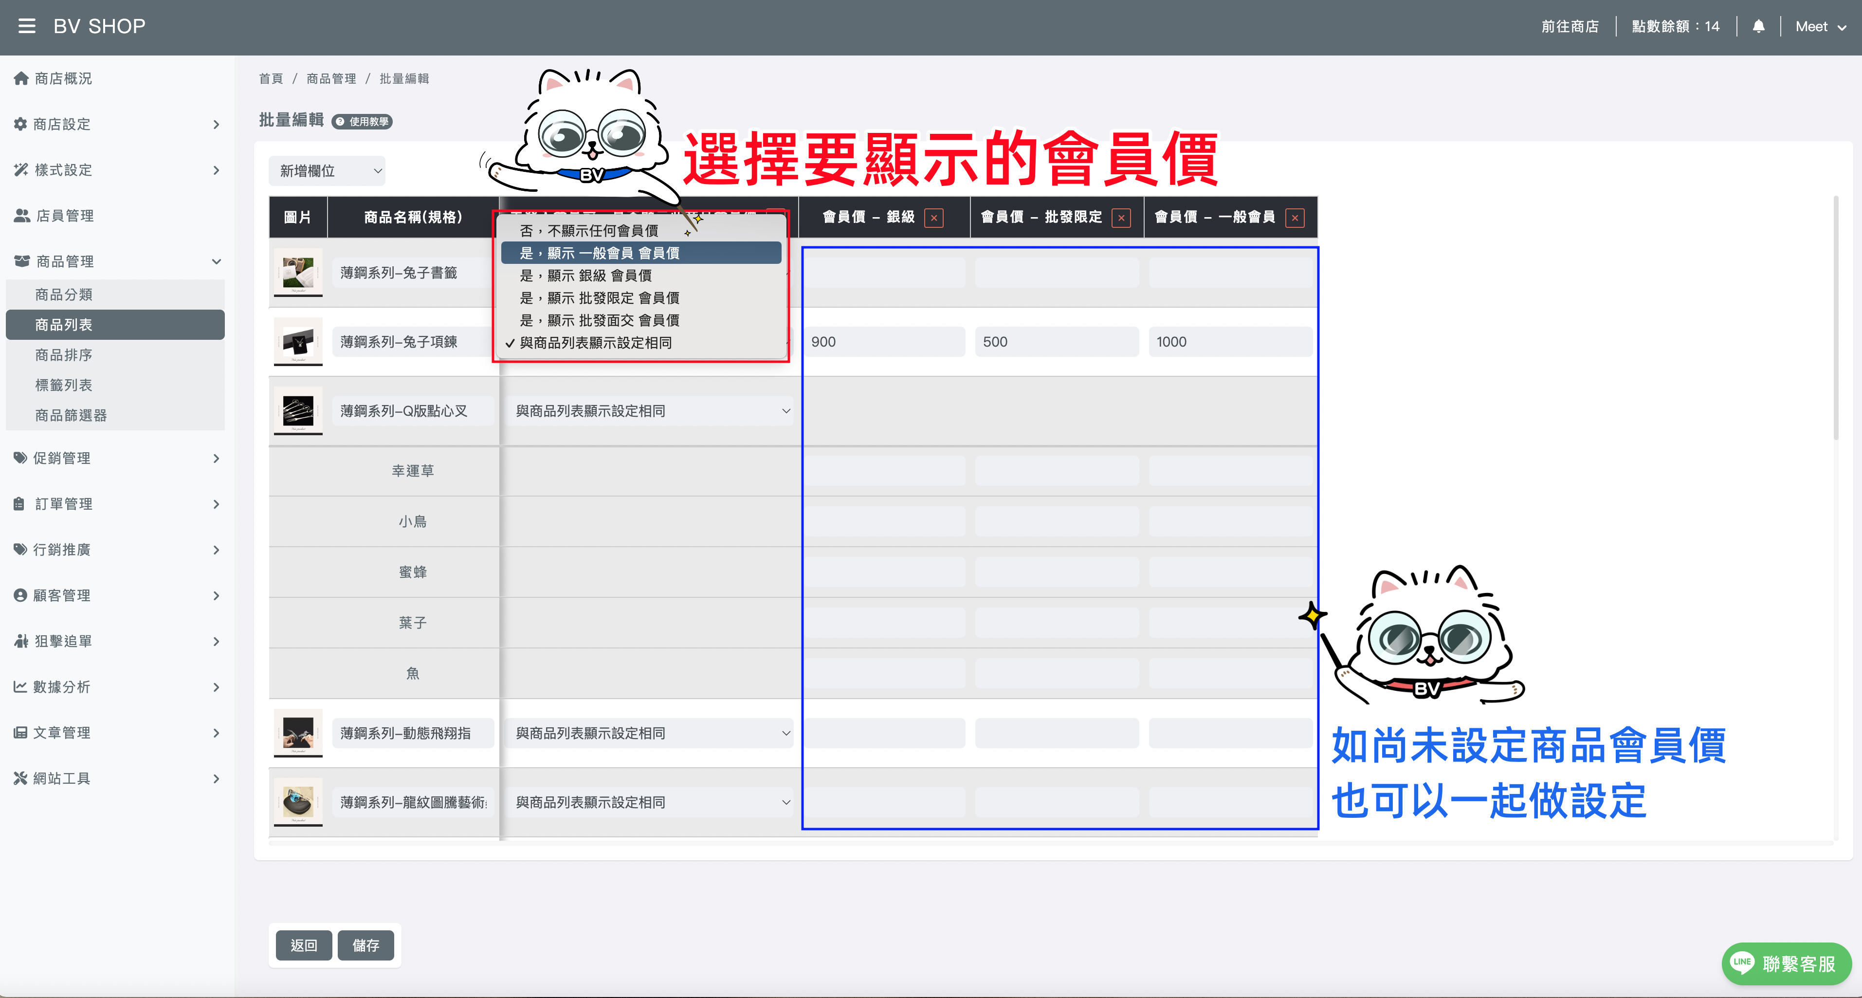Open display dropdown for 薄鋼系列–Q版點心叉
Image resolution: width=1862 pixels, height=998 pixels.
pos(650,411)
